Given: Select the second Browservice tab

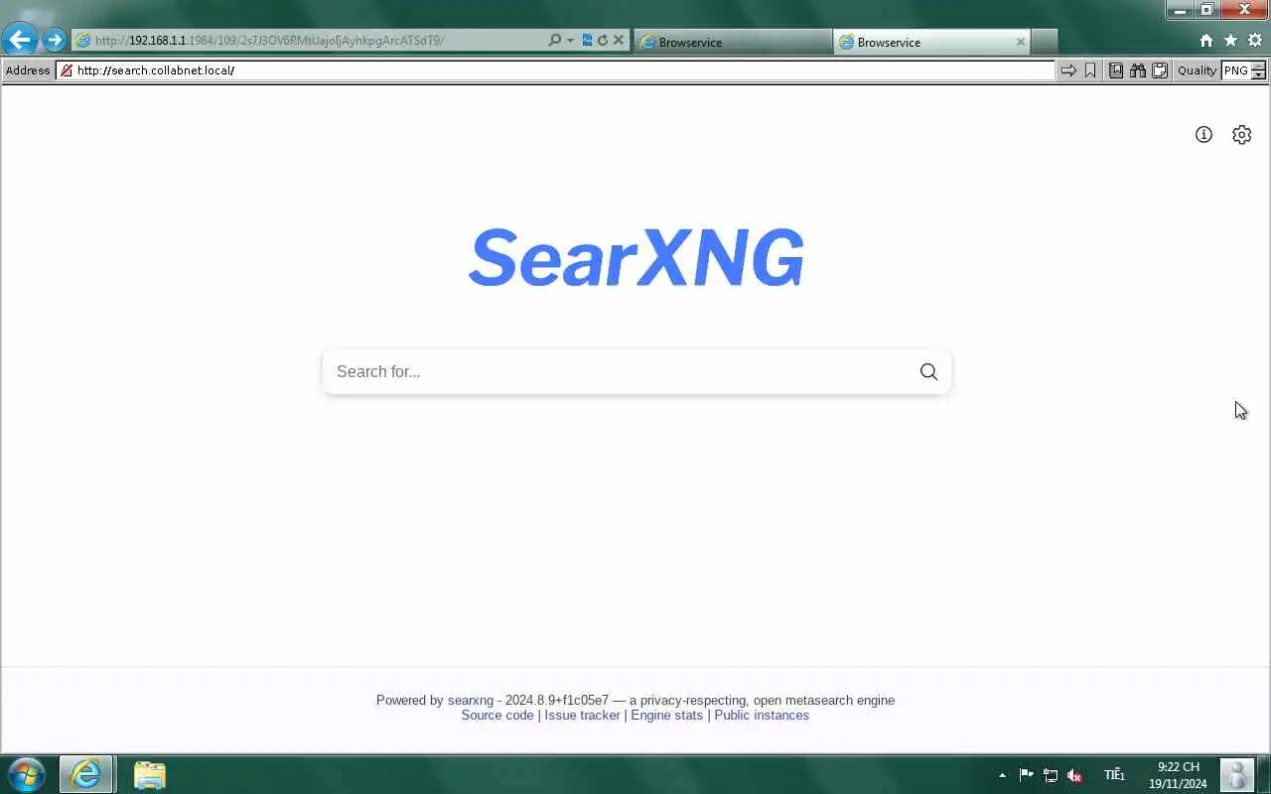Looking at the screenshot, I should 932,42.
